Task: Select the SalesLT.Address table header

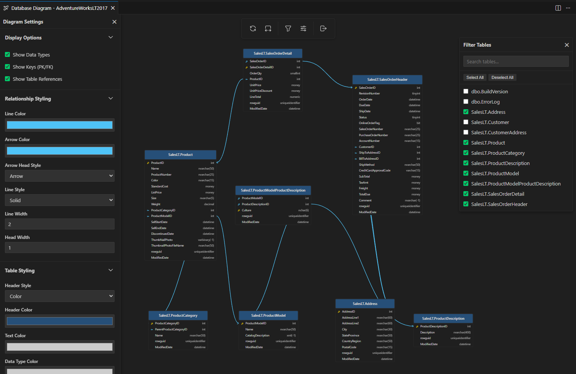Action: click(x=365, y=304)
